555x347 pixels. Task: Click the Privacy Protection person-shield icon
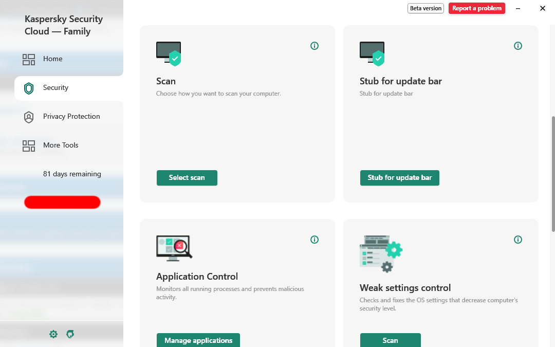point(29,117)
